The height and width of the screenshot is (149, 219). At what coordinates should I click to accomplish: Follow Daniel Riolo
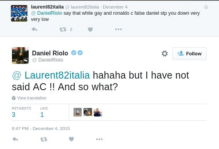(x=189, y=54)
